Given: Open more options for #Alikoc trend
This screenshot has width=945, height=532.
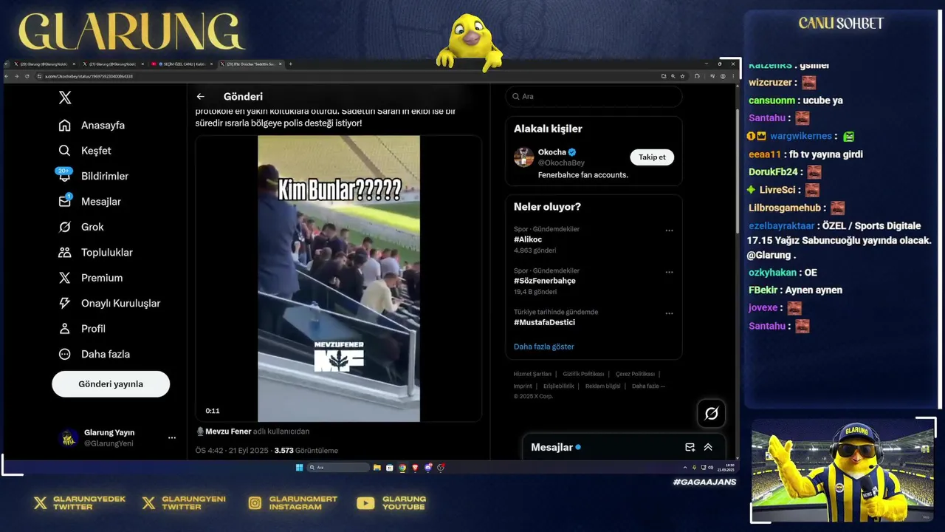Looking at the screenshot, I should point(669,231).
